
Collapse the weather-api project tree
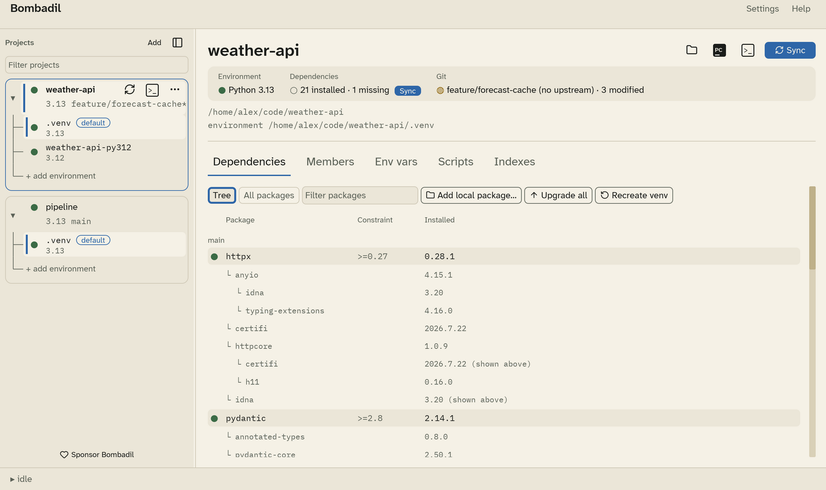point(13,98)
